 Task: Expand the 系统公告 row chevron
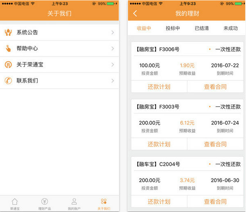[x=113, y=32]
